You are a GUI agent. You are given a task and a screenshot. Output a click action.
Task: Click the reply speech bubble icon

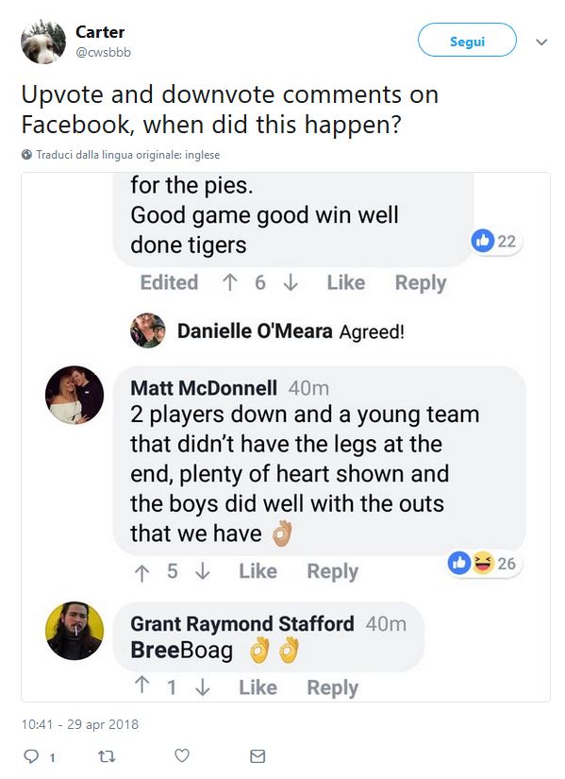31,756
